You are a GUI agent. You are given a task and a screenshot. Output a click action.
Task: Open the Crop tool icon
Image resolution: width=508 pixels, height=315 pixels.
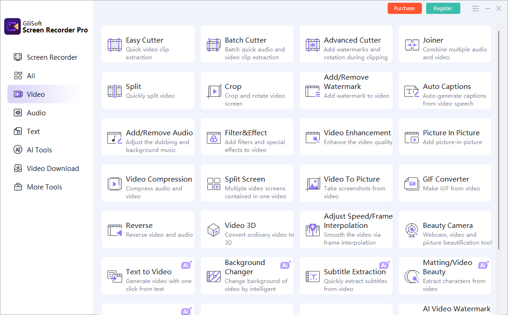coord(214,91)
